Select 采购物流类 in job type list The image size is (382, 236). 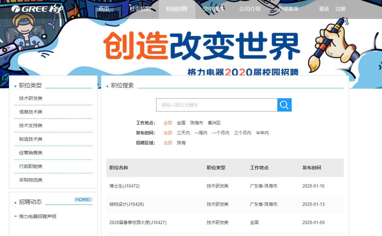pyautogui.click(x=31, y=180)
